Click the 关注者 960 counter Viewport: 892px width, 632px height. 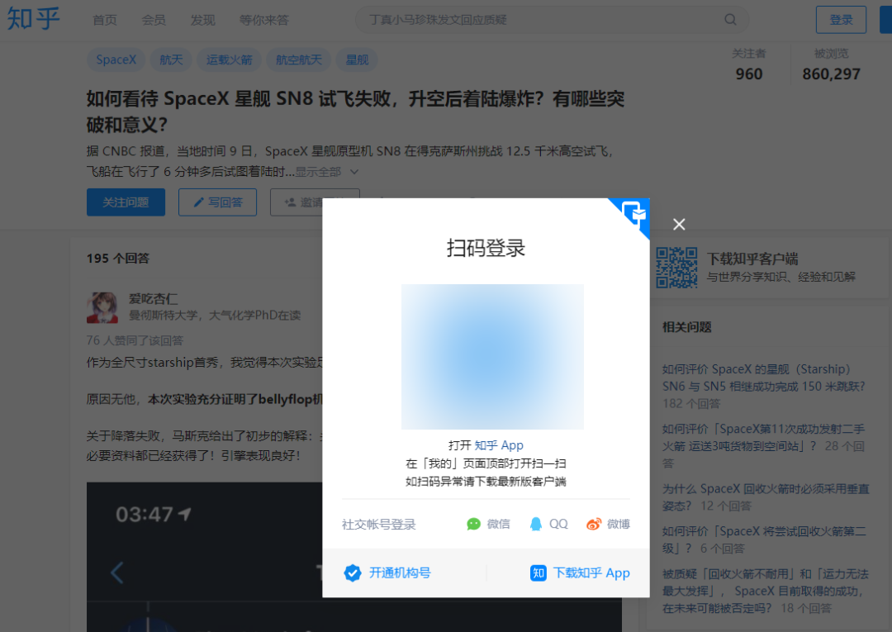point(748,64)
